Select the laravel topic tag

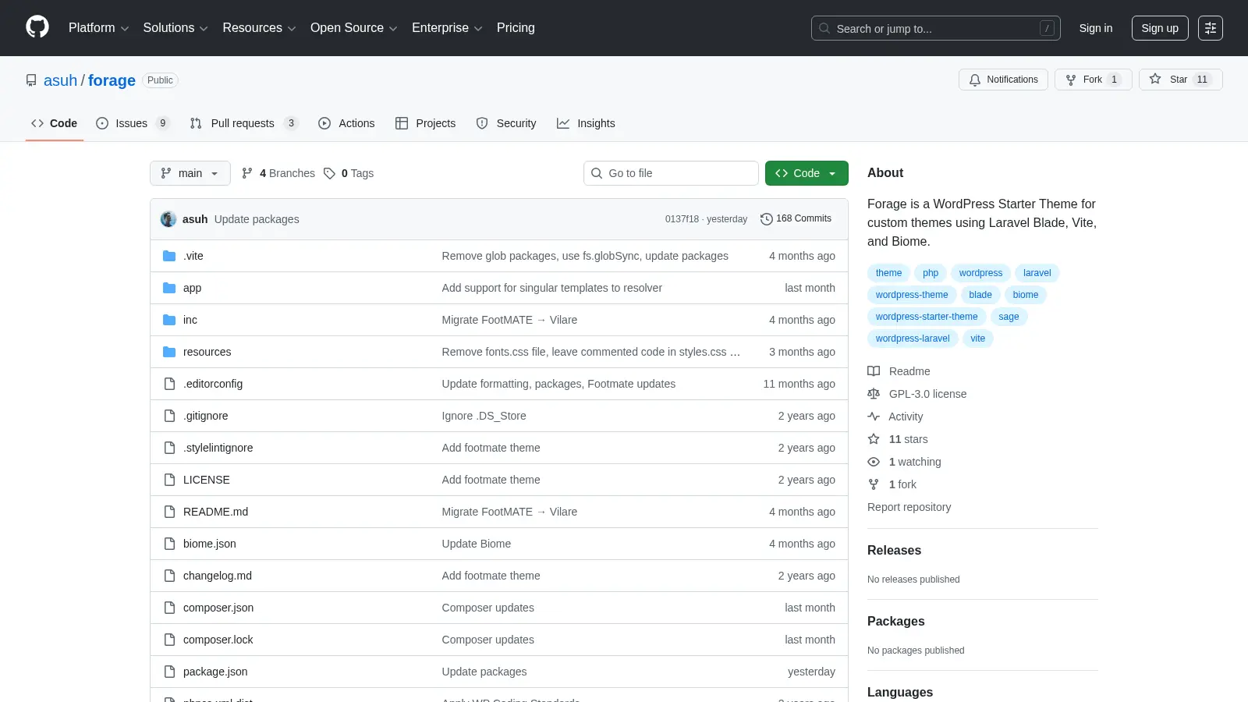tap(1037, 273)
